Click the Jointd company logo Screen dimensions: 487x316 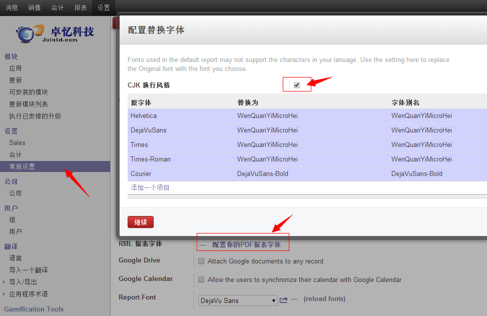55,33
